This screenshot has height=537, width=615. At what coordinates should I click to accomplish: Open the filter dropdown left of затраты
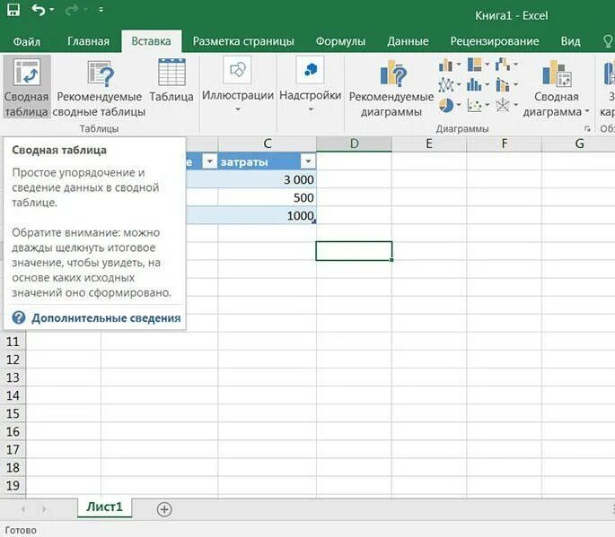point(210,161)
